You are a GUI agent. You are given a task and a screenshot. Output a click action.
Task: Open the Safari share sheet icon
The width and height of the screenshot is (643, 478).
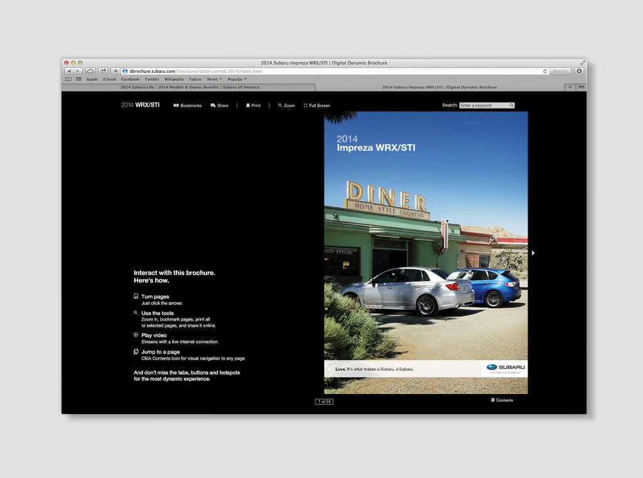coord(103,71)
